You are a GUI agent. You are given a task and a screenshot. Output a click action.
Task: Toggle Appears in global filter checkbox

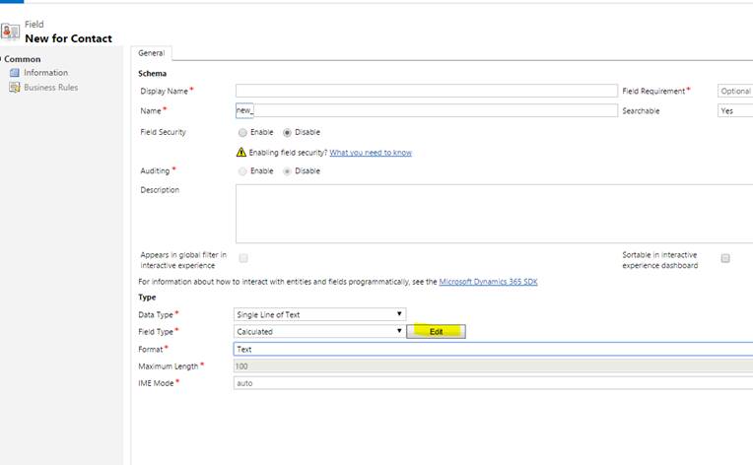coord(243,258)
